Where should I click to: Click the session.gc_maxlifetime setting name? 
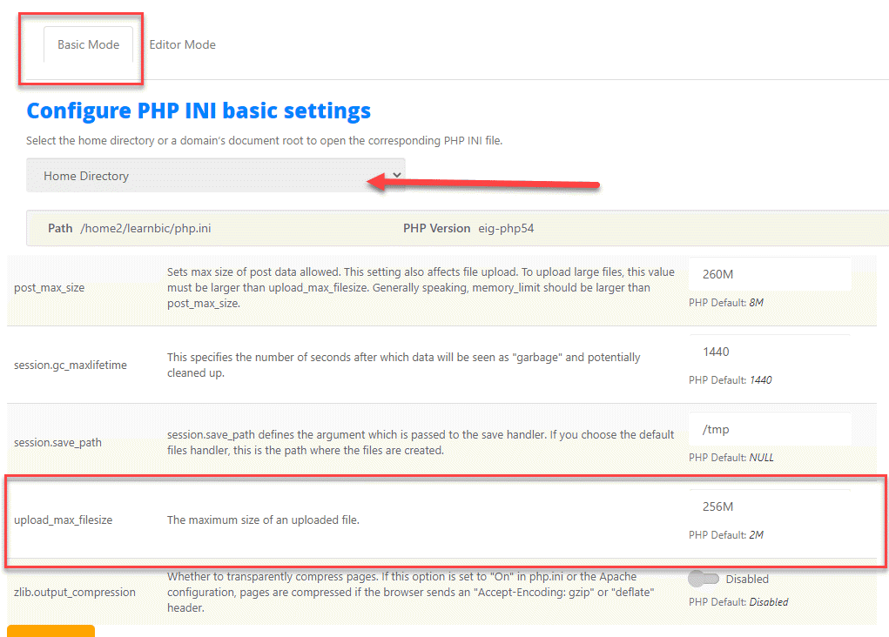(71, 365)
